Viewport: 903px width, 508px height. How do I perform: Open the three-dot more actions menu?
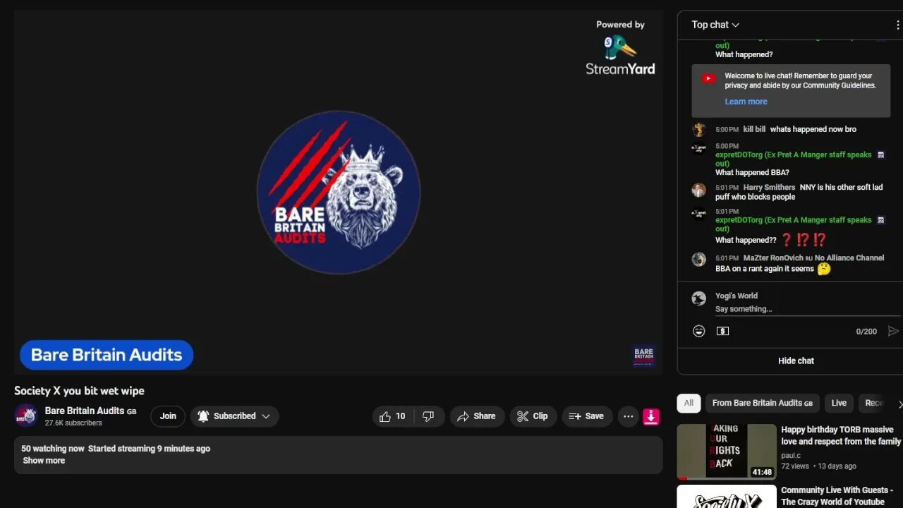coord(628,416)
